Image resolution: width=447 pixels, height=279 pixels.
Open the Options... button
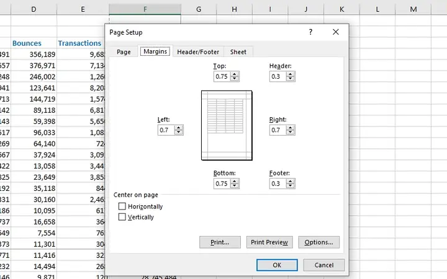[318, 242]
